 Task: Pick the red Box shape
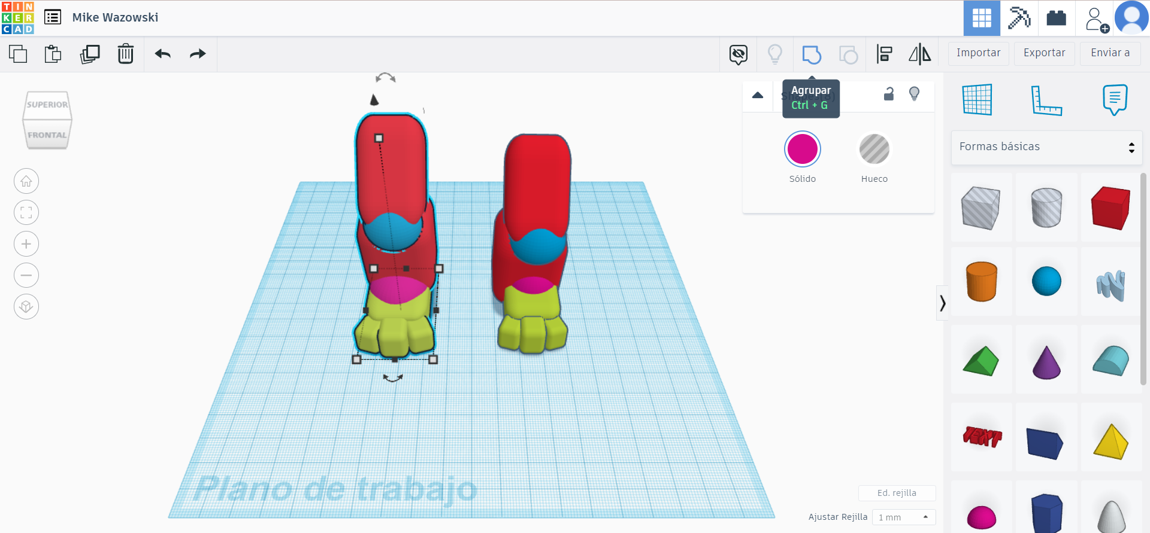click(1111, 208)
